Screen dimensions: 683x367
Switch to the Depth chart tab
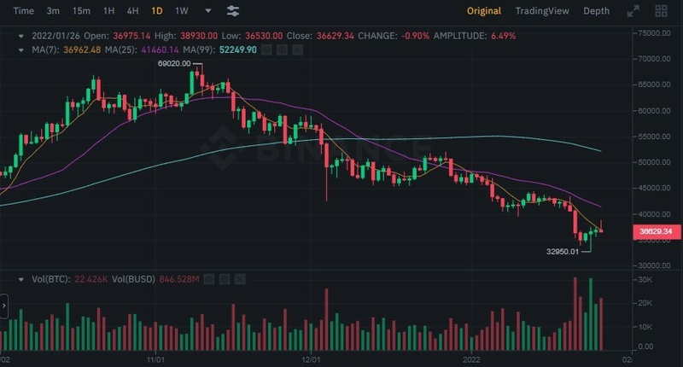[596, 11]
